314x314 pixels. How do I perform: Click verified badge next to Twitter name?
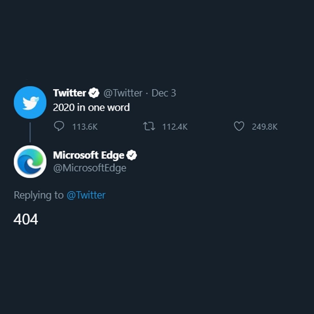pos(94,93)
